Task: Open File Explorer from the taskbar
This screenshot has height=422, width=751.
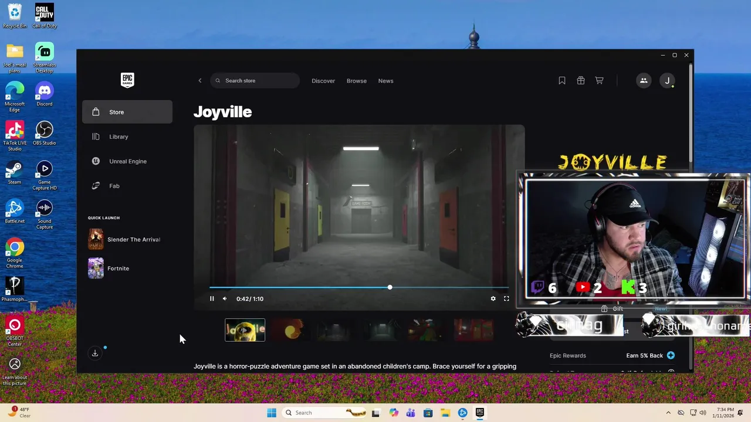Action: click(x=445, y=413)
